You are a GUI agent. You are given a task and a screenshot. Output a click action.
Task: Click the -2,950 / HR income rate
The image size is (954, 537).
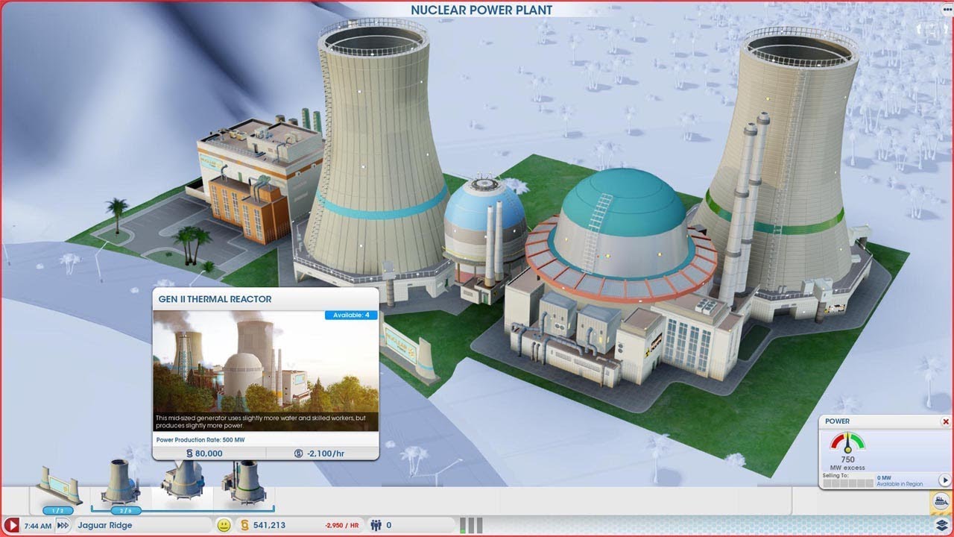click(x=342, y=526)
